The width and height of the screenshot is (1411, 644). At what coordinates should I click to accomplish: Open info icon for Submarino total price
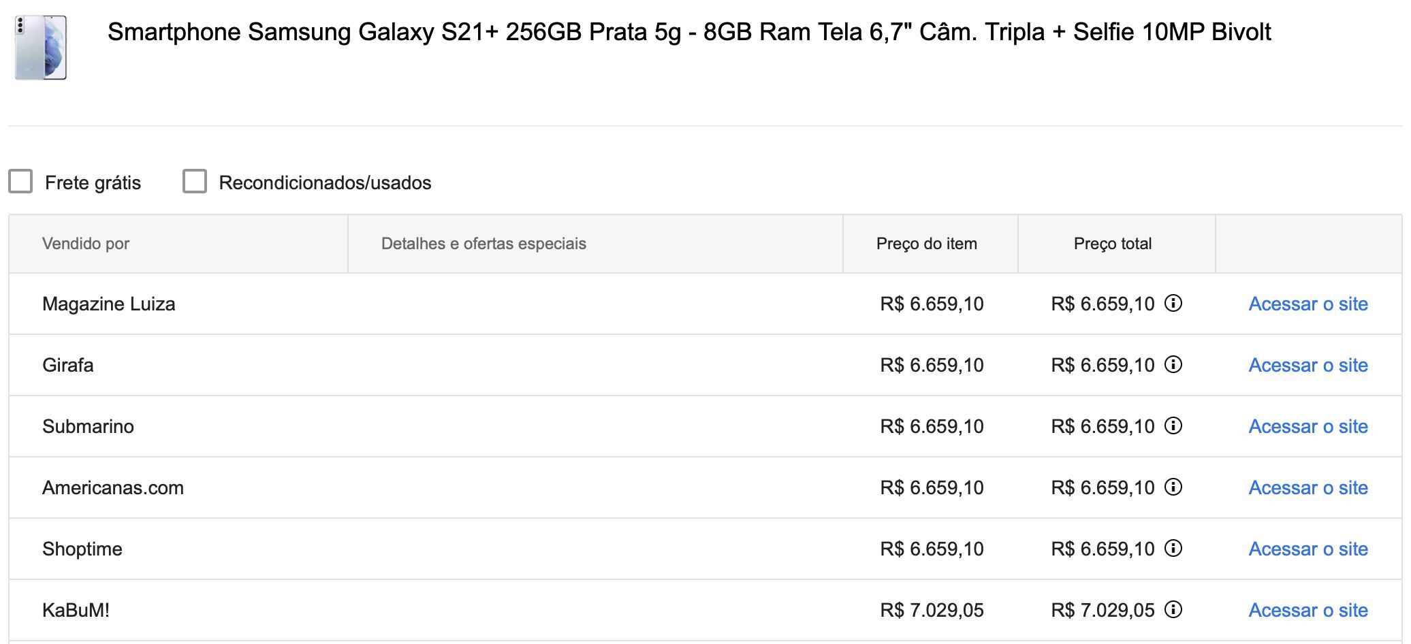pos(1173,425)
